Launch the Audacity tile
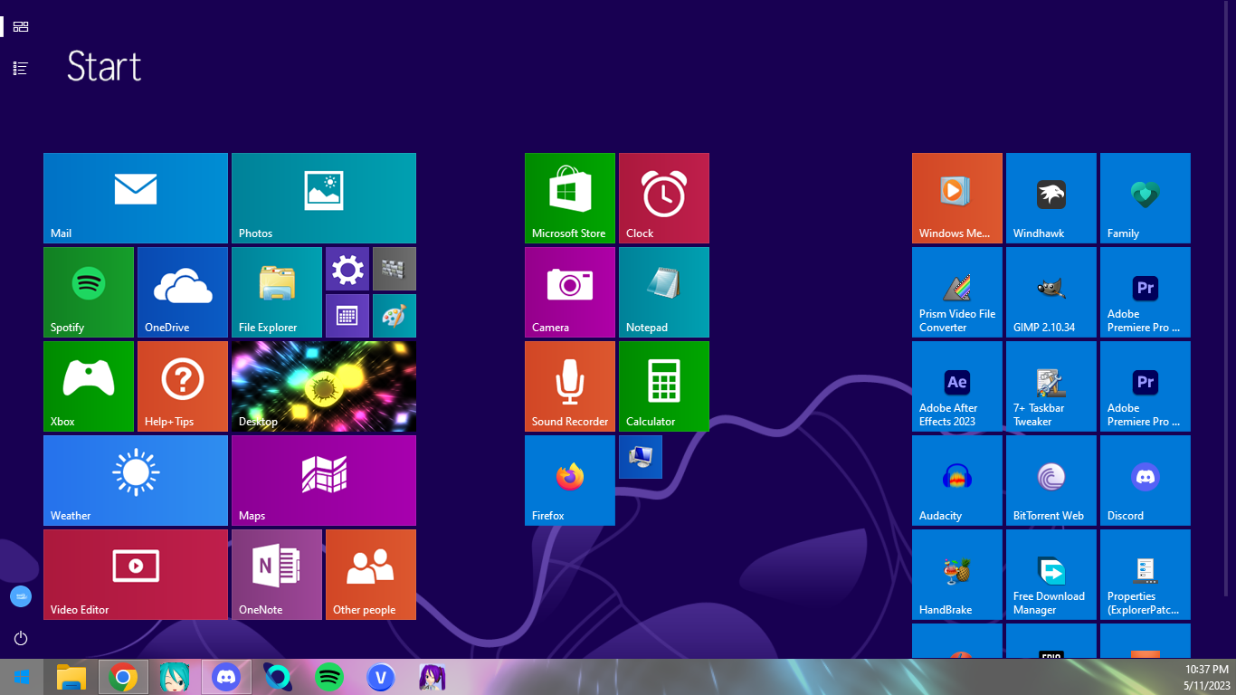The image size is (1236, 695). 957,481
